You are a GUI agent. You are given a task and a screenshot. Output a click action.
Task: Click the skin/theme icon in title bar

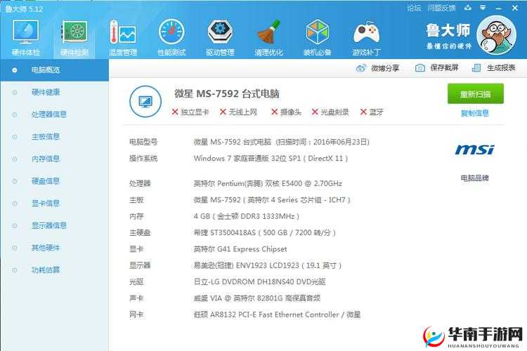(x=467, y=8)
